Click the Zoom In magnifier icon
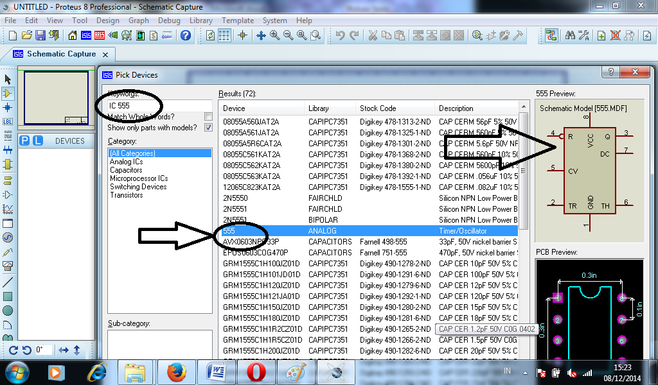Screen dimensions: 658x385 [275, 35]
